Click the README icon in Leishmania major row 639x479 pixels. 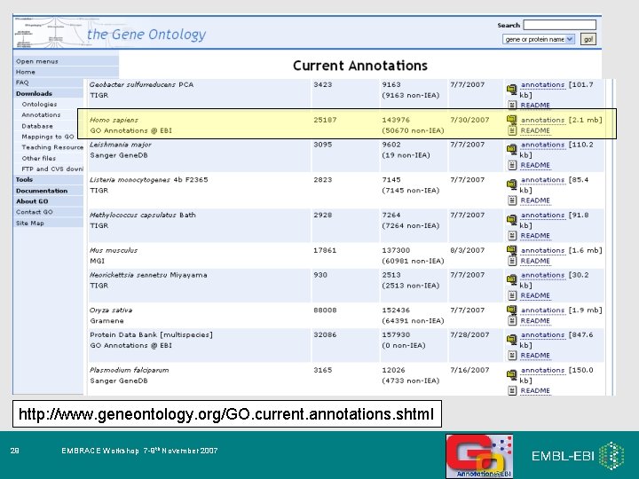tap(512, 165)
